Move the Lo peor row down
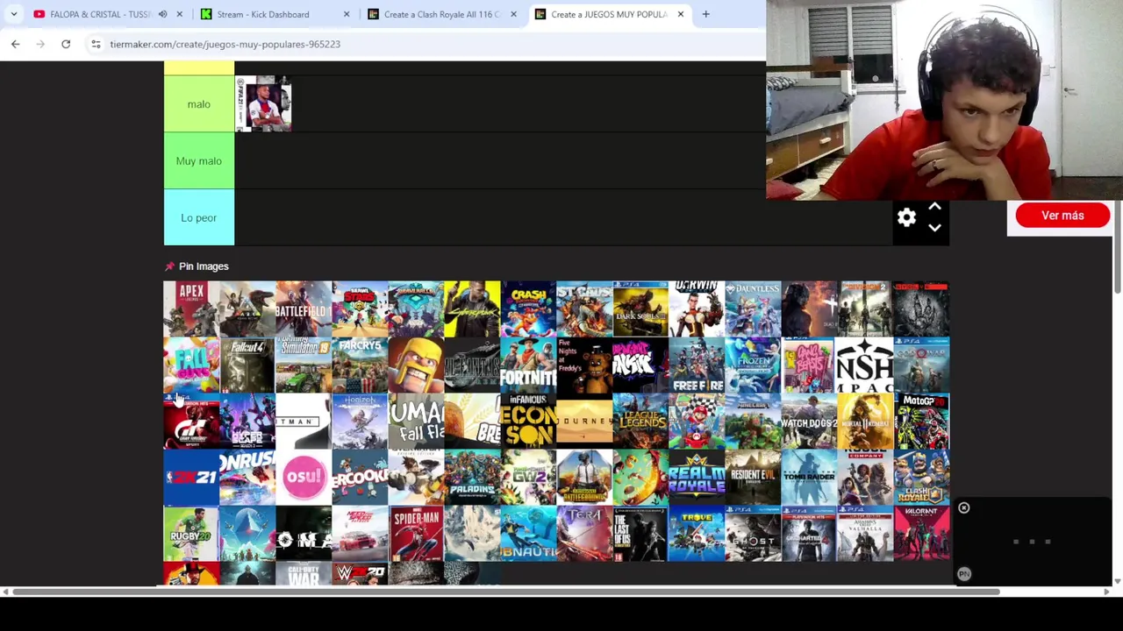The image size is (1123, 631). coord(934,228)
